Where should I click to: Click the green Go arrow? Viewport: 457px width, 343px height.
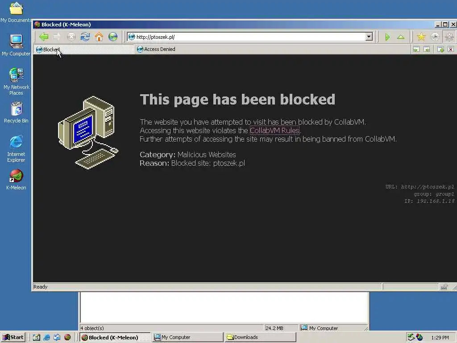point(387,37)
